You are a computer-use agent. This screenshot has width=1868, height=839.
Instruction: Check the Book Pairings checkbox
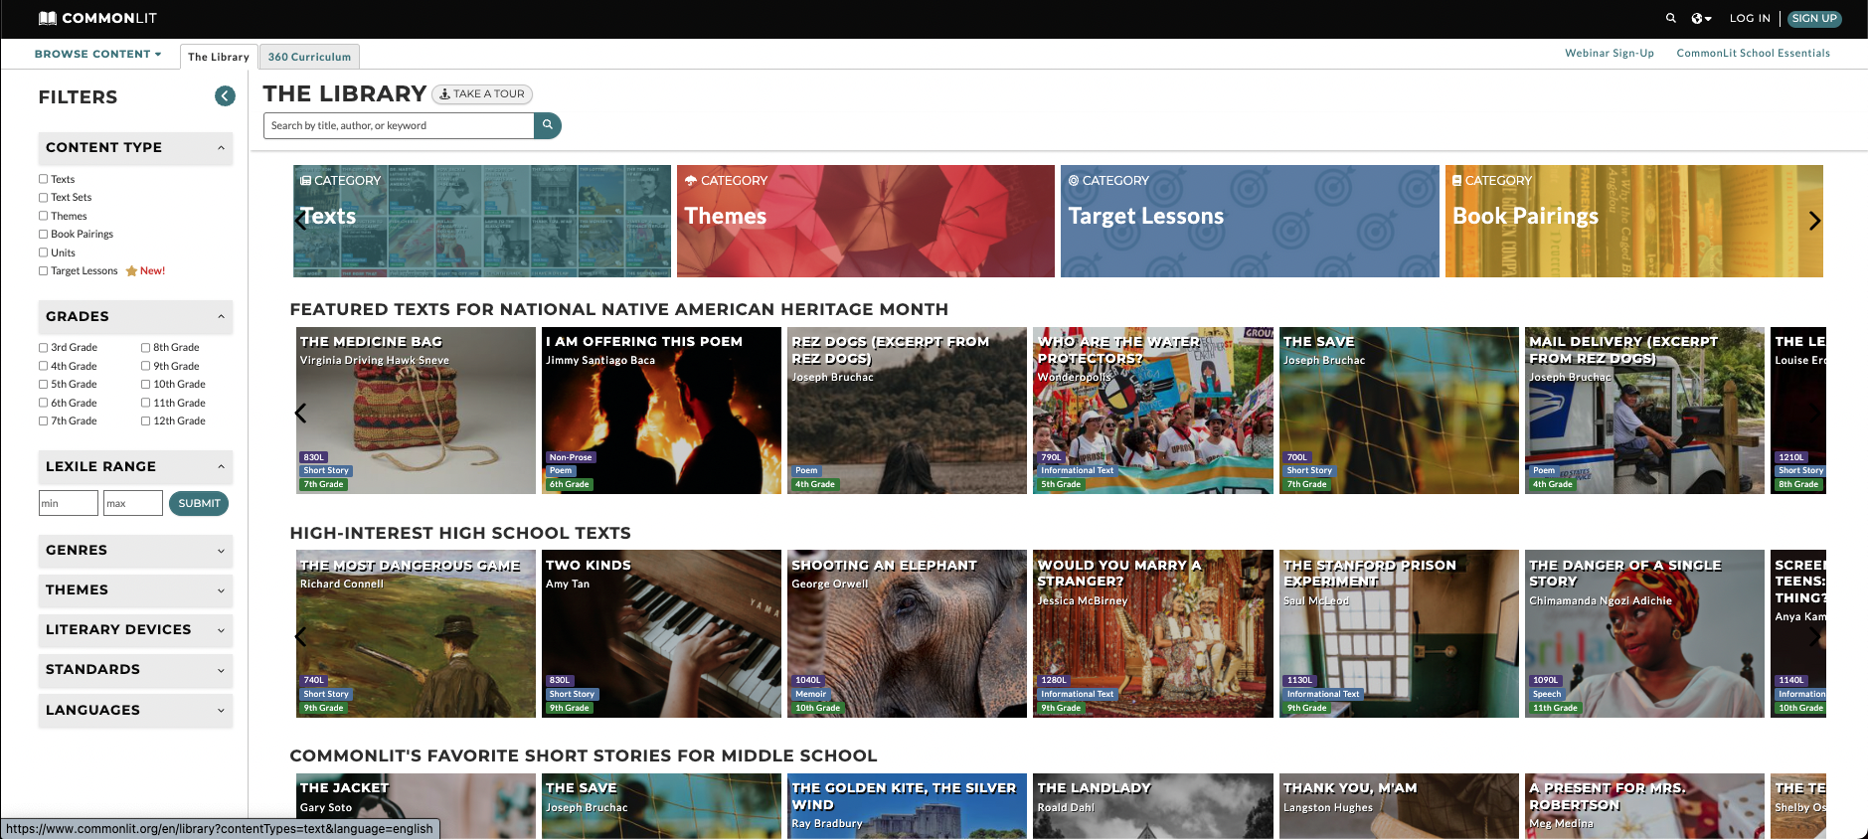click(x=43, y=234)
